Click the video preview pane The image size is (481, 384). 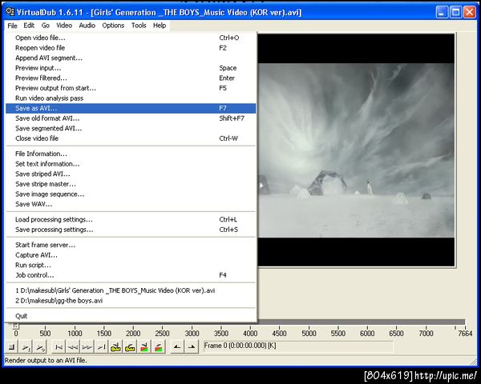(x=356, y=150)
